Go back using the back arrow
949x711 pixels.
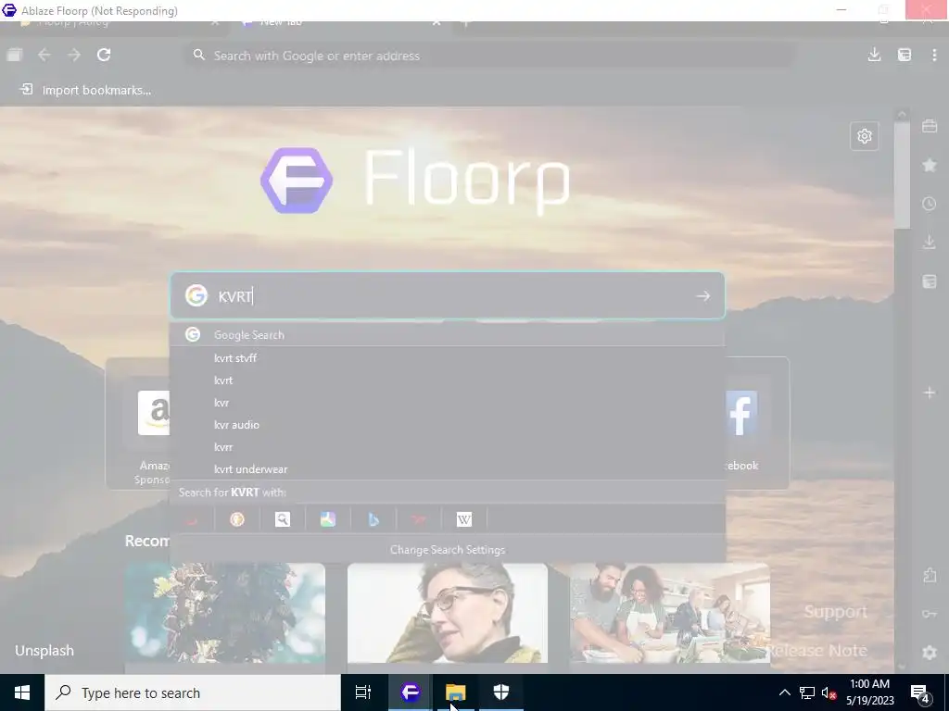(x=44, y=55)
